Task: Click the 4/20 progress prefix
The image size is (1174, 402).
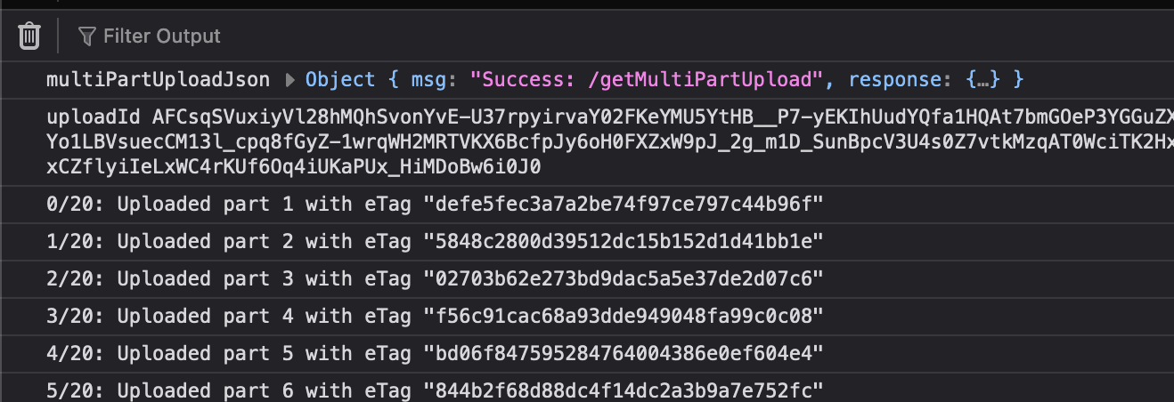Action: tap(75, 354)
